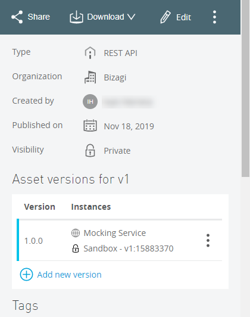The height and width of the screenshot is (317, 250).
Task: Click the Mocking Service instance text
Action: (x=115, y=233)
